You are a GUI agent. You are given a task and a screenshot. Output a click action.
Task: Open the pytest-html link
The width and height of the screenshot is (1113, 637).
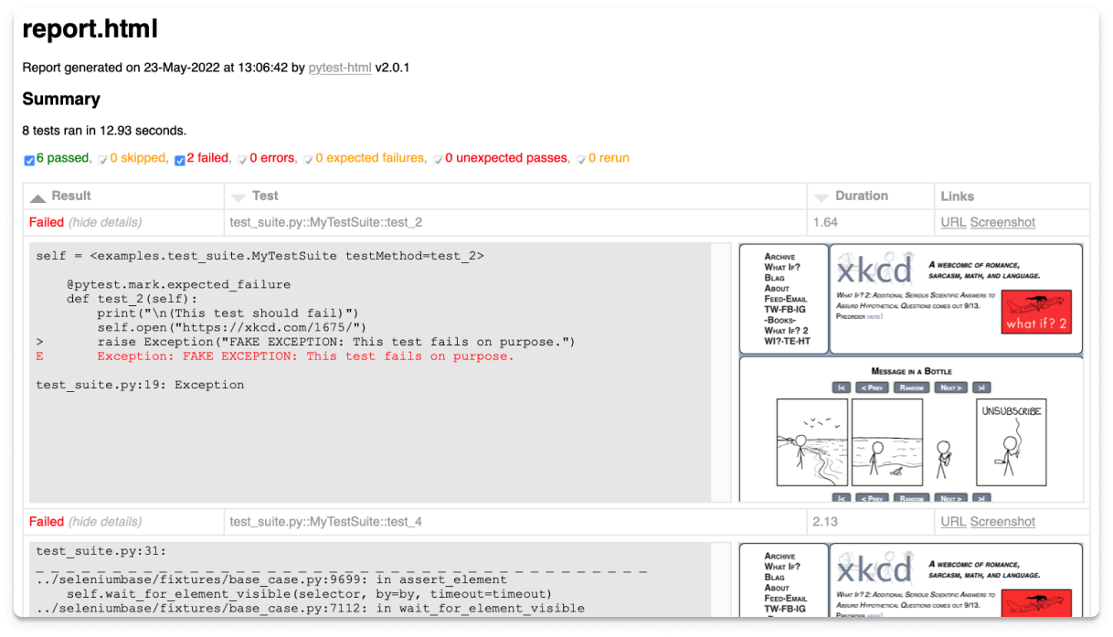pyautogui.click(x=340, y=68)
